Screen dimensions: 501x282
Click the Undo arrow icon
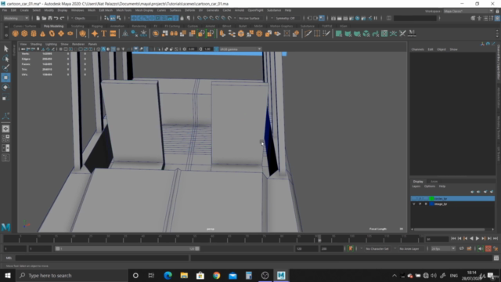pyautogui.click(x=56, y=18)
